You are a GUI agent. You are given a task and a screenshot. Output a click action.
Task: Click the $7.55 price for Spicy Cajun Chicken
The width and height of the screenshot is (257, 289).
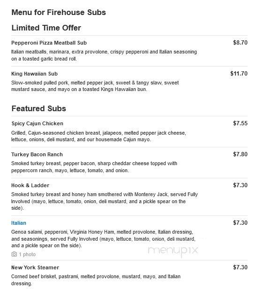tap(240, 123)
